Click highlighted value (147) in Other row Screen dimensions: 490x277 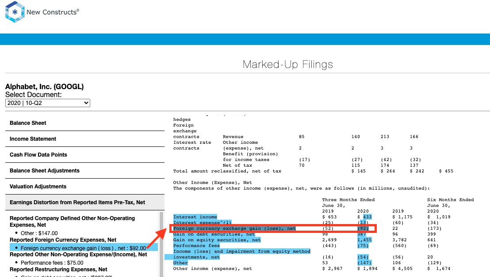364,263
